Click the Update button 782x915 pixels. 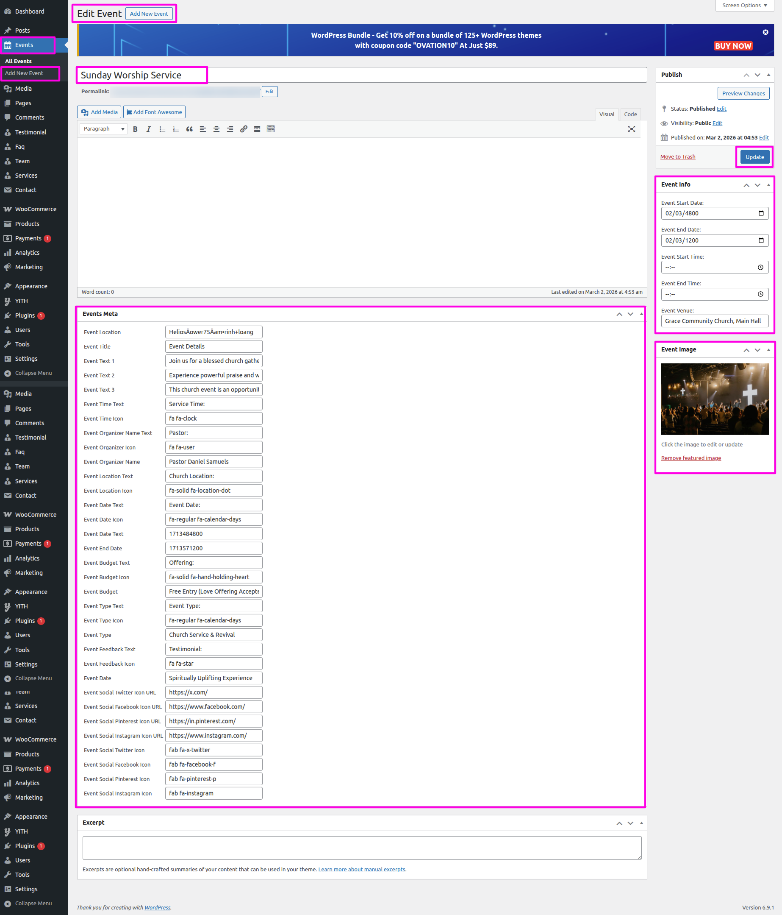coord(754,157)
